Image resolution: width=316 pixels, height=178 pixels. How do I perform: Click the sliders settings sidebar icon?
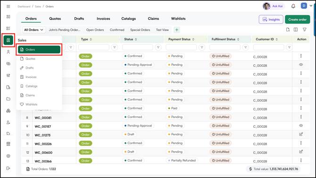pos(8,76)
